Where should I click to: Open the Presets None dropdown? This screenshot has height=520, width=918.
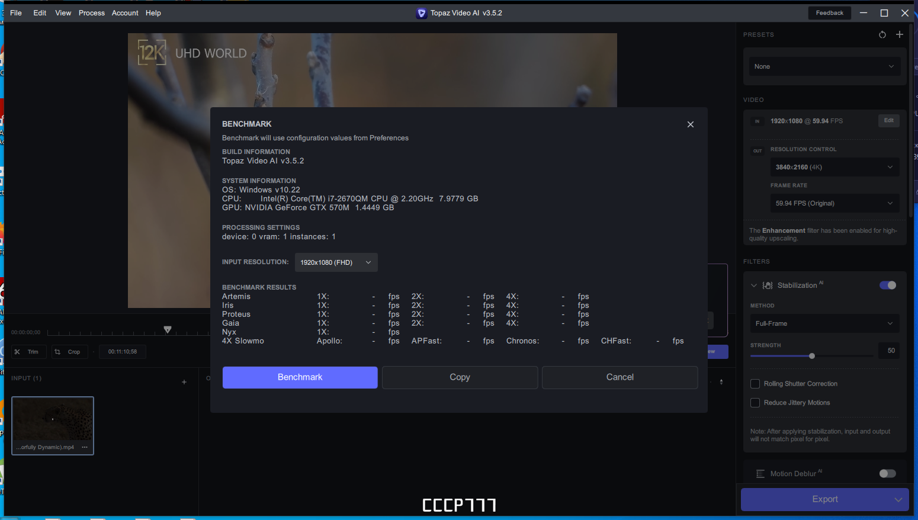[824, 66]
